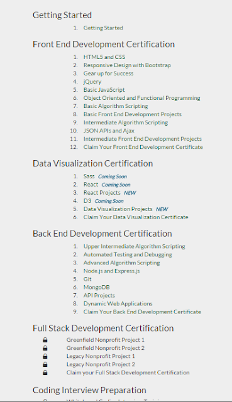Select the MongoDB link
The height and width of the screenshot is (402, 232).
click(96, 288)
